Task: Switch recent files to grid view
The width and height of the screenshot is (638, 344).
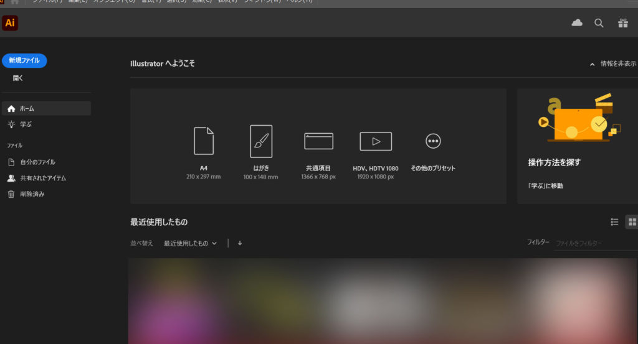Action: pyautogui.click(x=632, y=222)
